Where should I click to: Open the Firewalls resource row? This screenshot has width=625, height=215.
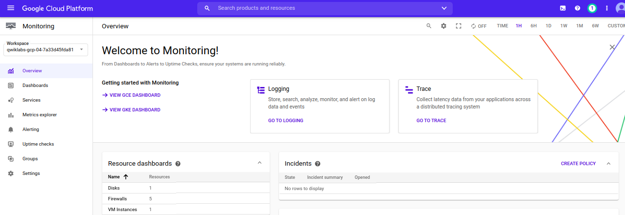point(186,199)
